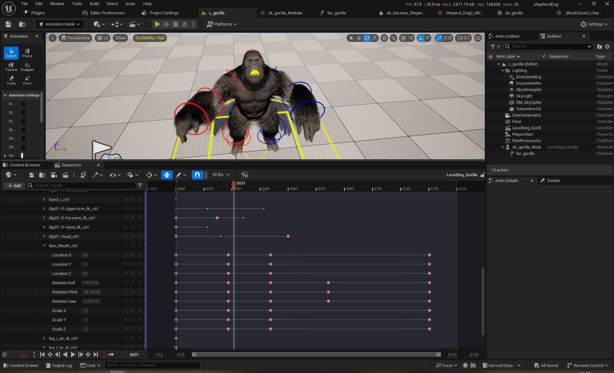Collapse the Bon_Mouth_ctrl track
Viewport: 614px width, 373px height.
coord(44,246)
